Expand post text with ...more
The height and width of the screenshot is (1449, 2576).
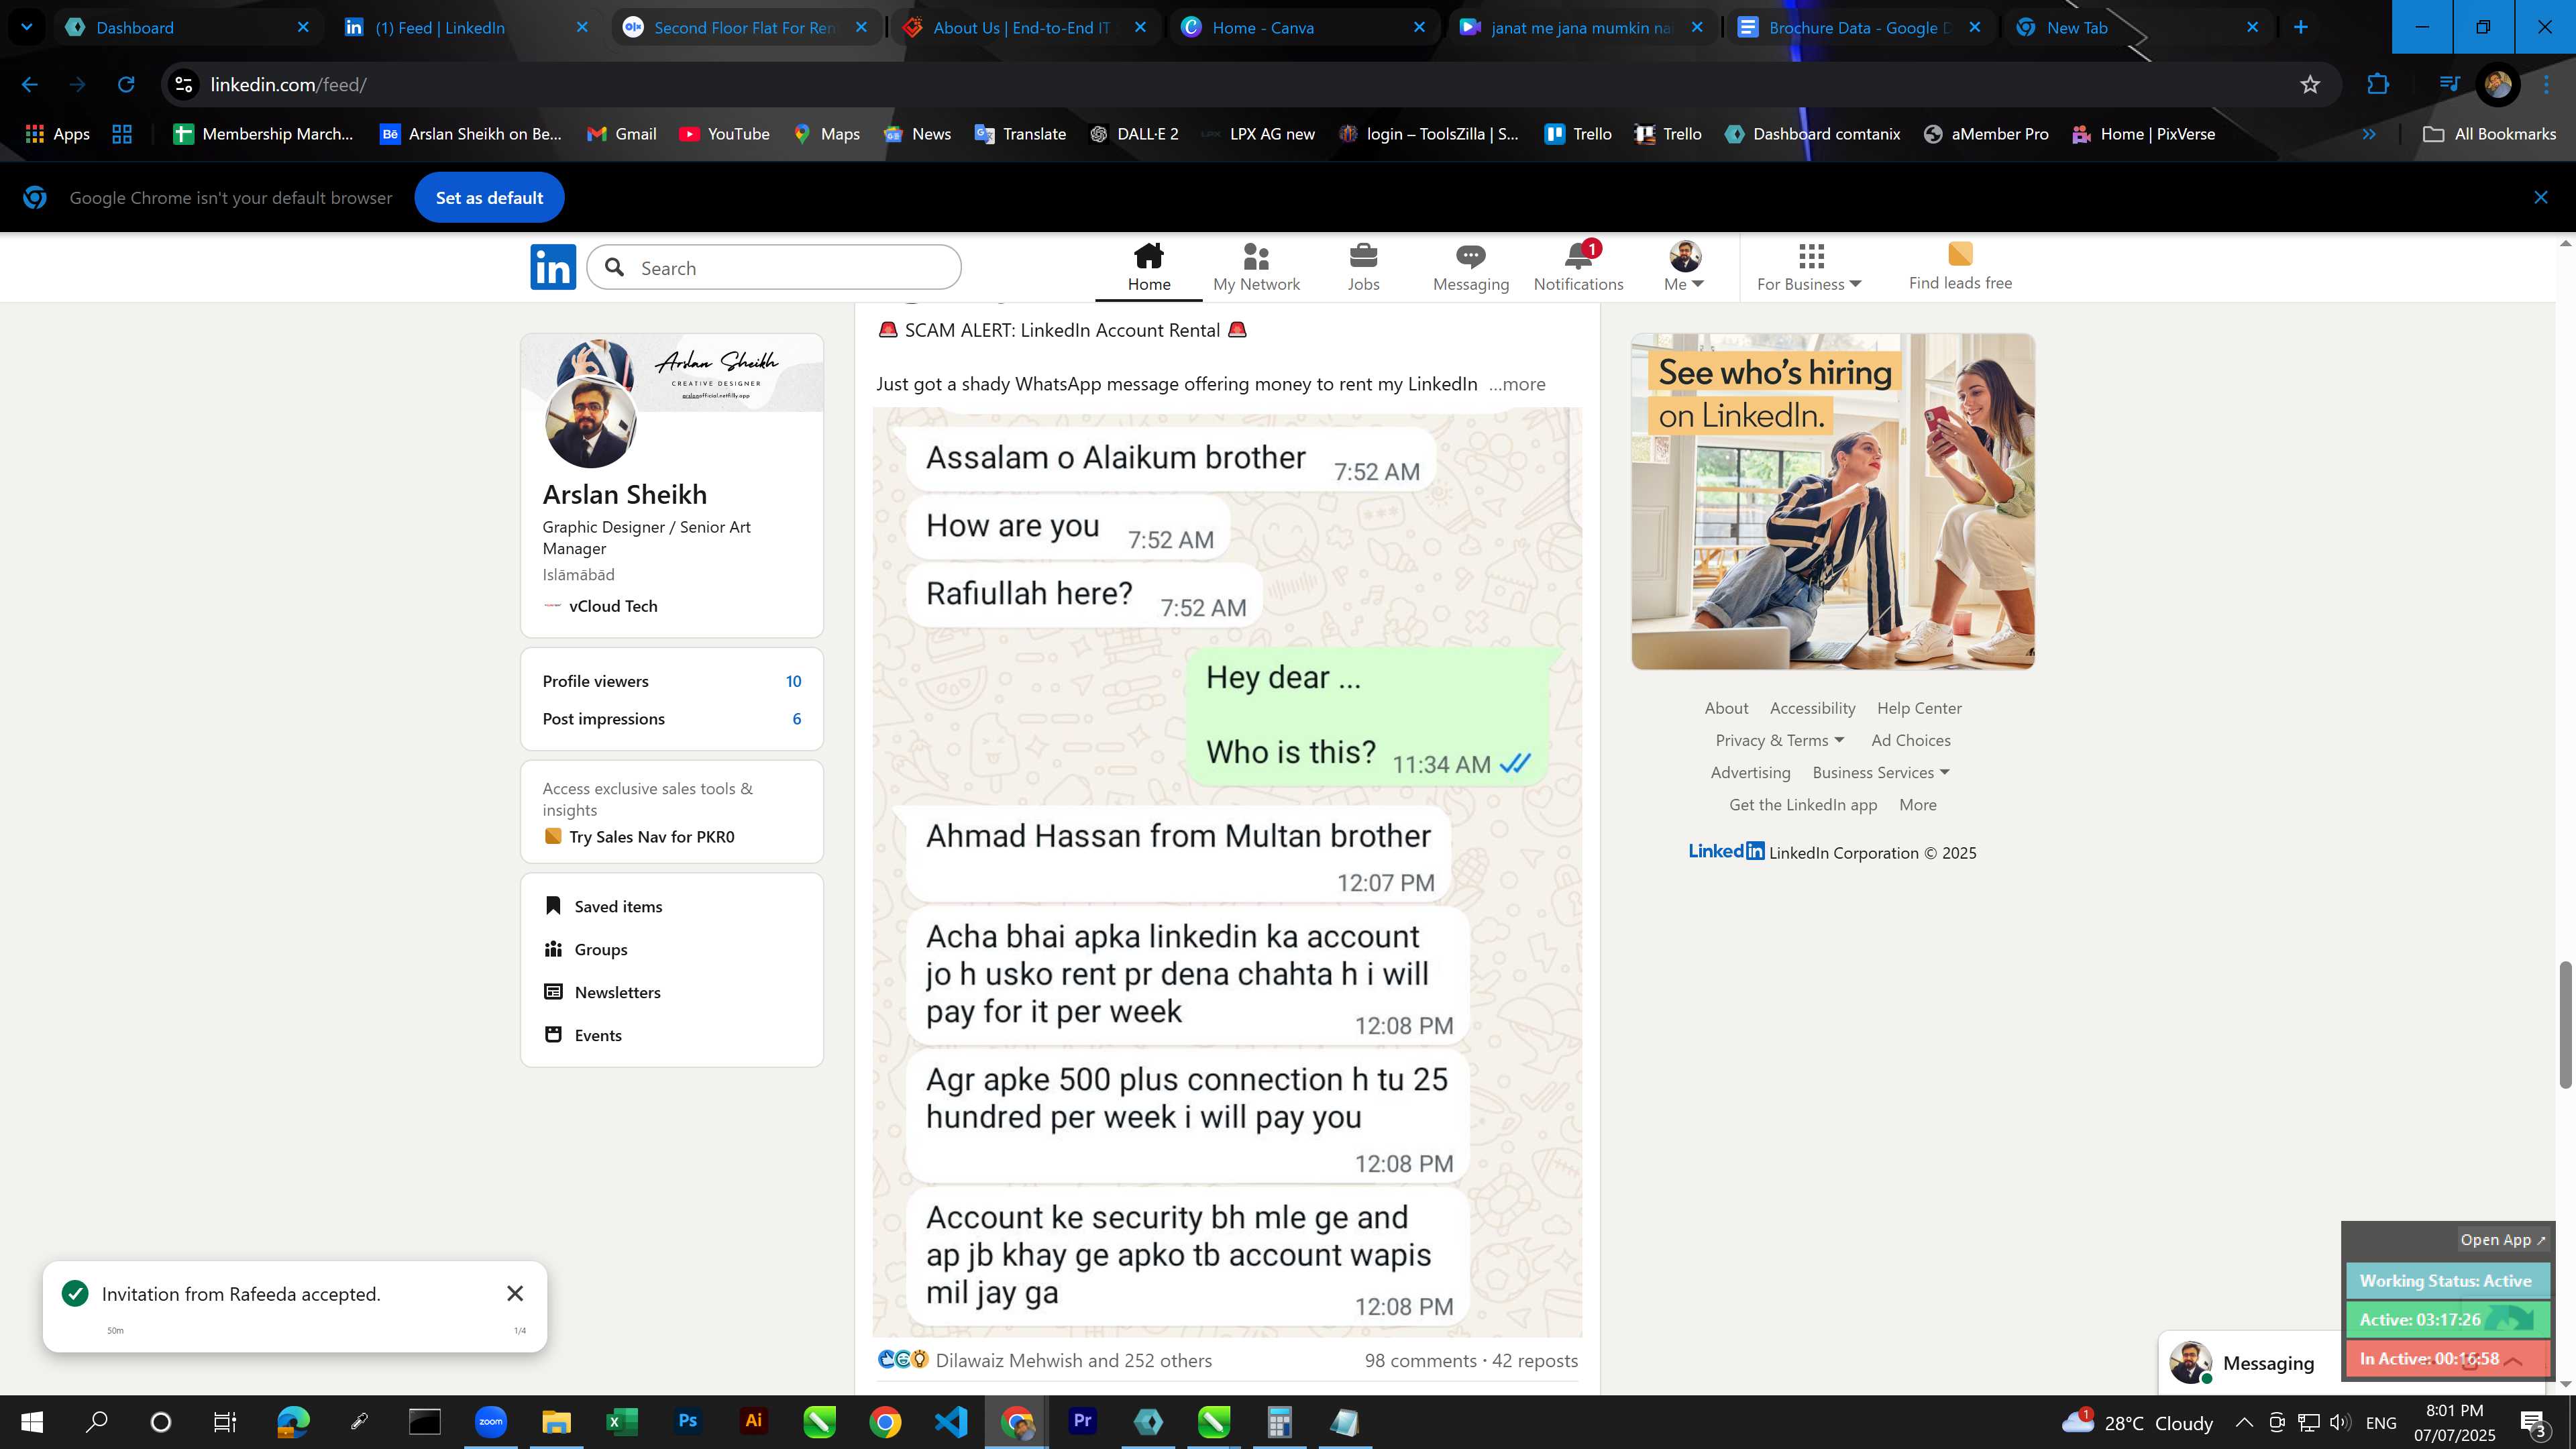1517,384
